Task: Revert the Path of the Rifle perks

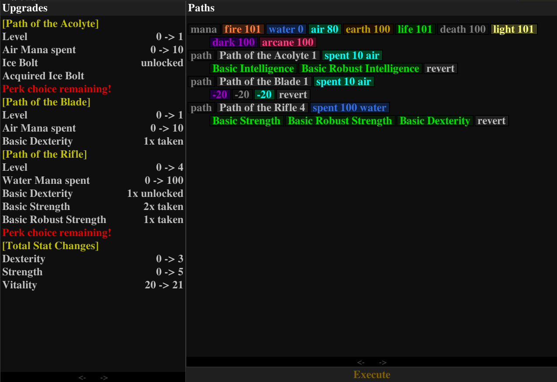Action: coord(492,121)
